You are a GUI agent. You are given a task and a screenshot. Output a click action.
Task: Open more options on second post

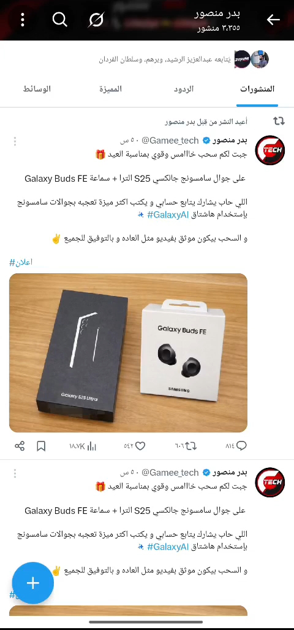coord(15,473)
